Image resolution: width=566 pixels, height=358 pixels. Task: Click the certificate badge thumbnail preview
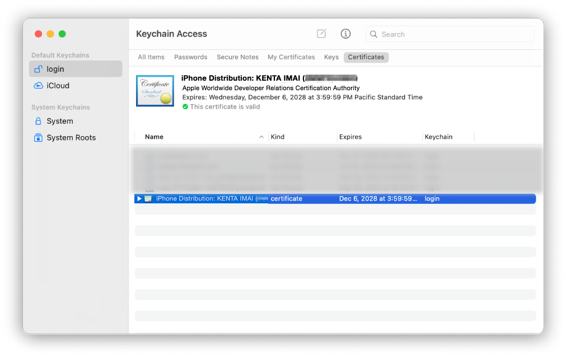pyautogui.click(x=155, y=90)
